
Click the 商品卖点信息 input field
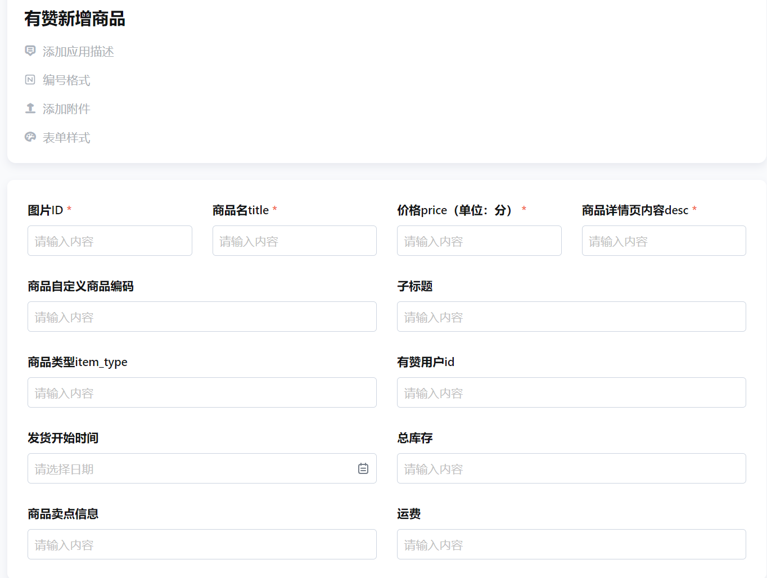[202, 544]
